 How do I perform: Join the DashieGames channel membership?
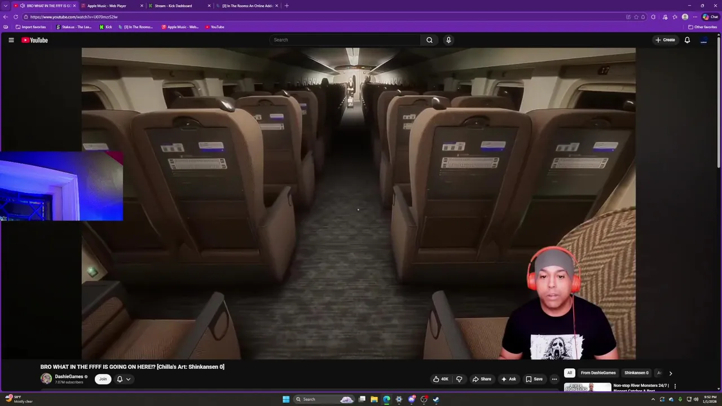[x=103, y=379]
